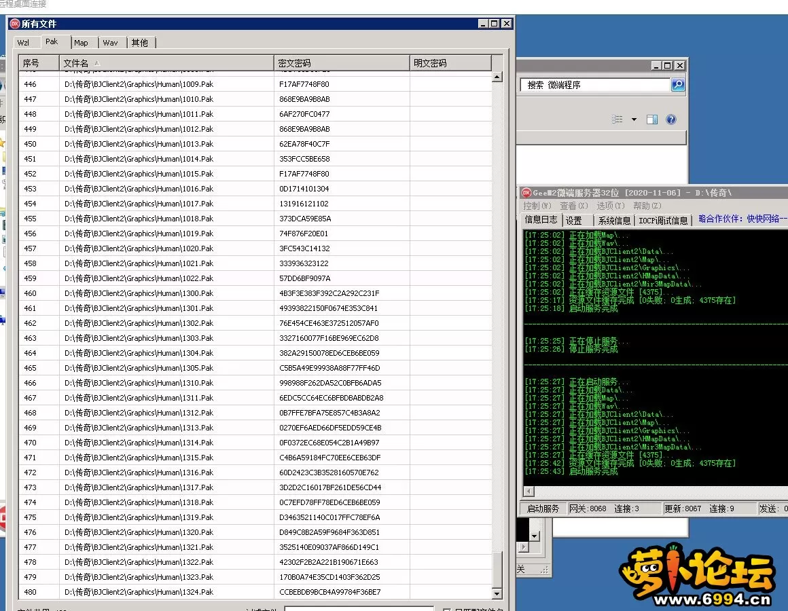This screenshot has width=788, height=611.
Task: Click the change view list icon
Action: click(617, 119)
